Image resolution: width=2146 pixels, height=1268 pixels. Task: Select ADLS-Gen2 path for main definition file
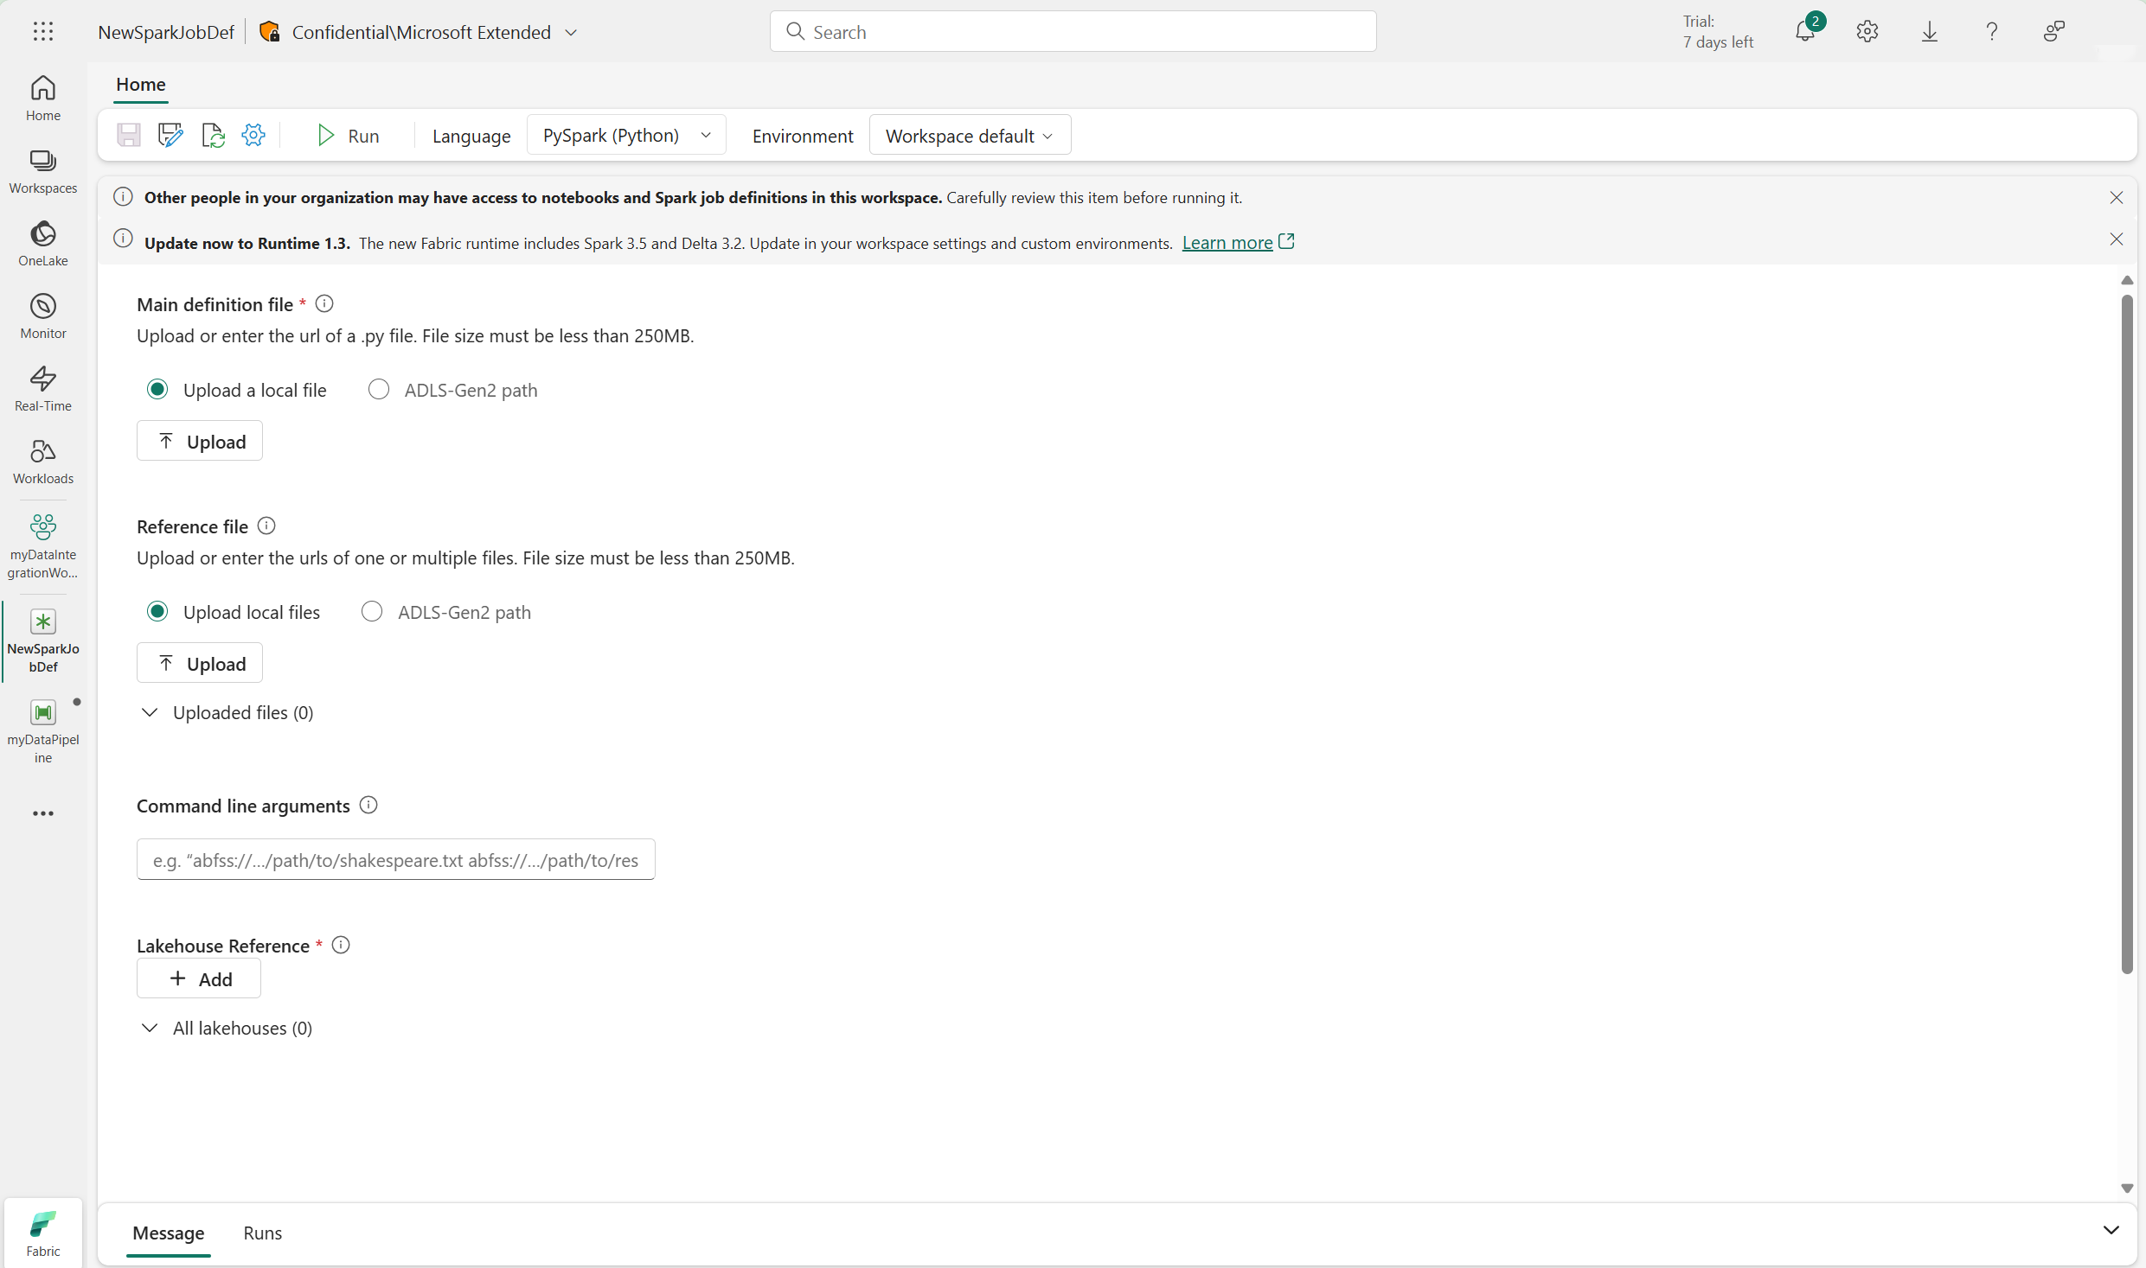pyautogui.click(x=379, y=390)
